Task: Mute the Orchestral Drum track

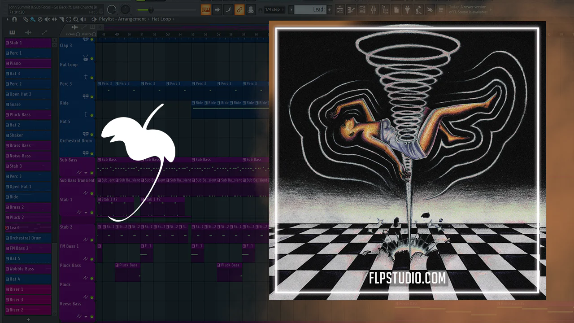Action: click(x=92, y=153)
